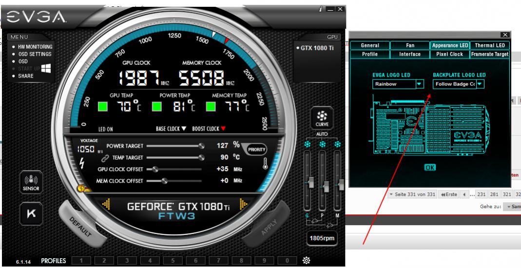
Task: Open the 'Gehe zu' forum dropdown
Action: 512,207
